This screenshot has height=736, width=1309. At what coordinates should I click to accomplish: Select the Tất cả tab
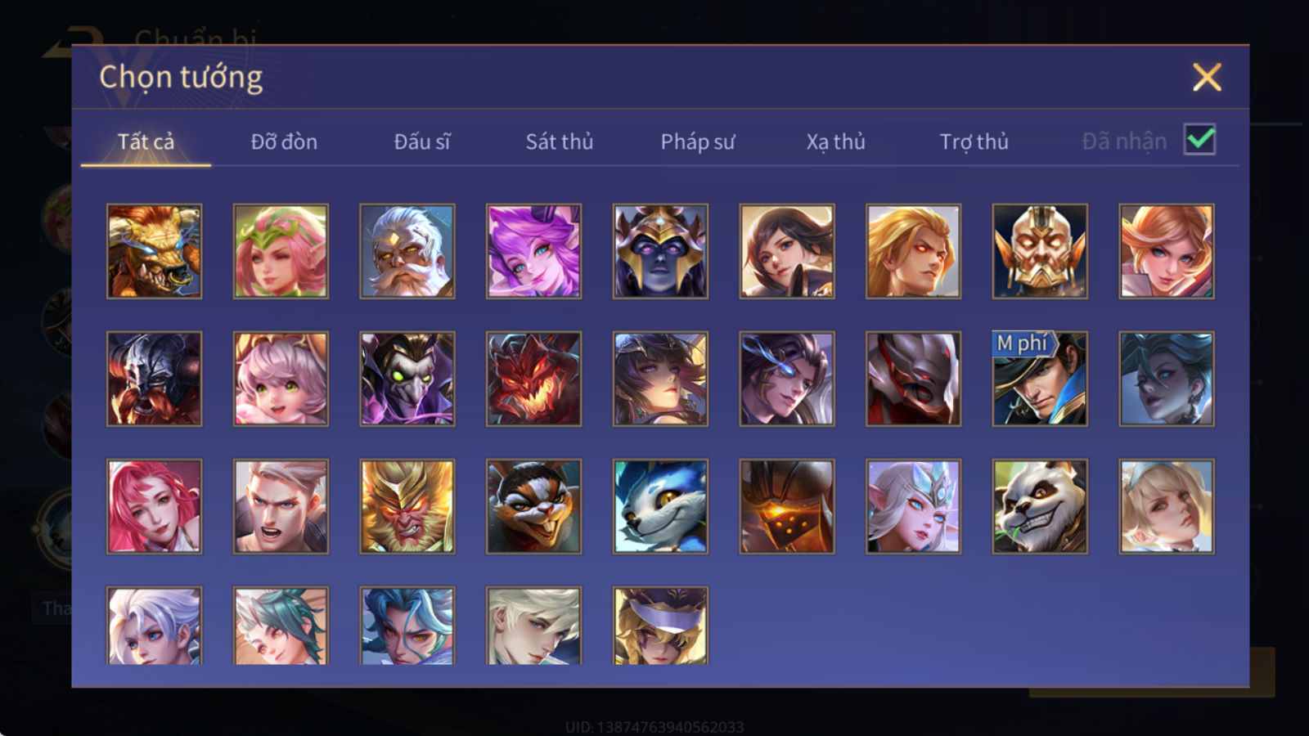tap(146, 141)
